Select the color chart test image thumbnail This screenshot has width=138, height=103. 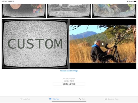click(x=24, y=11)
